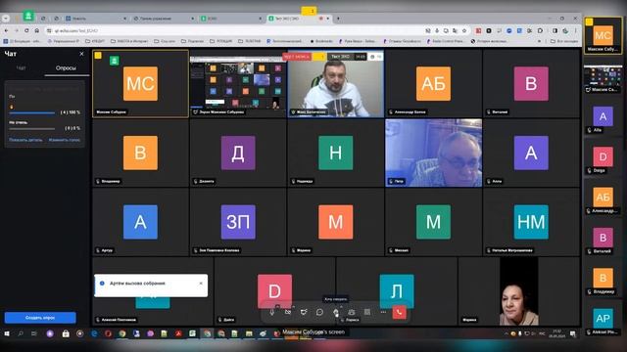
Task: Bookmark this page with the star icon
Action: (x=464, y=30)
